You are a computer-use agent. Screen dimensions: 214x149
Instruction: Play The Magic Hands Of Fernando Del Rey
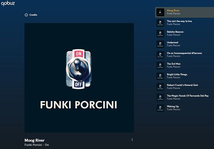pyautogui.click(x=188, y=95)
